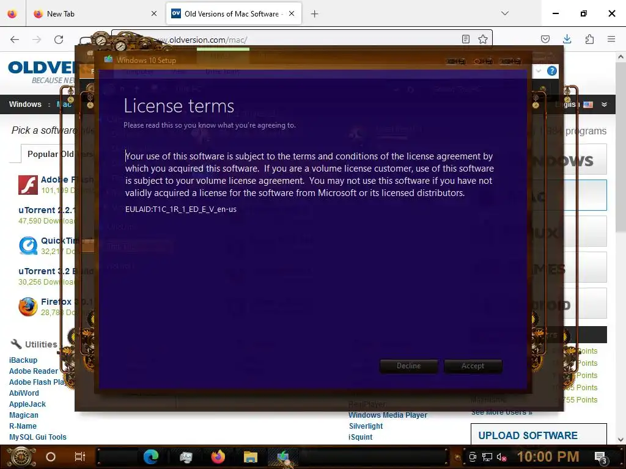The width and height of the screenshot is (626, 469).
Task: Open the Firefox application menu
Action: coord(611,39)
